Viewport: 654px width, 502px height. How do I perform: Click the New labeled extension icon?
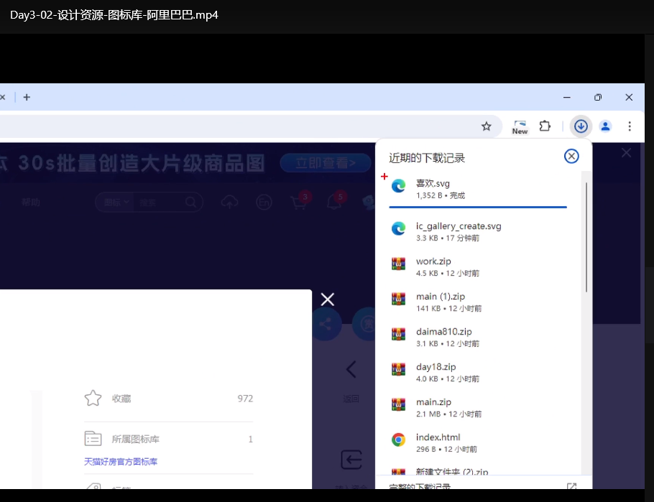point(520,126)
